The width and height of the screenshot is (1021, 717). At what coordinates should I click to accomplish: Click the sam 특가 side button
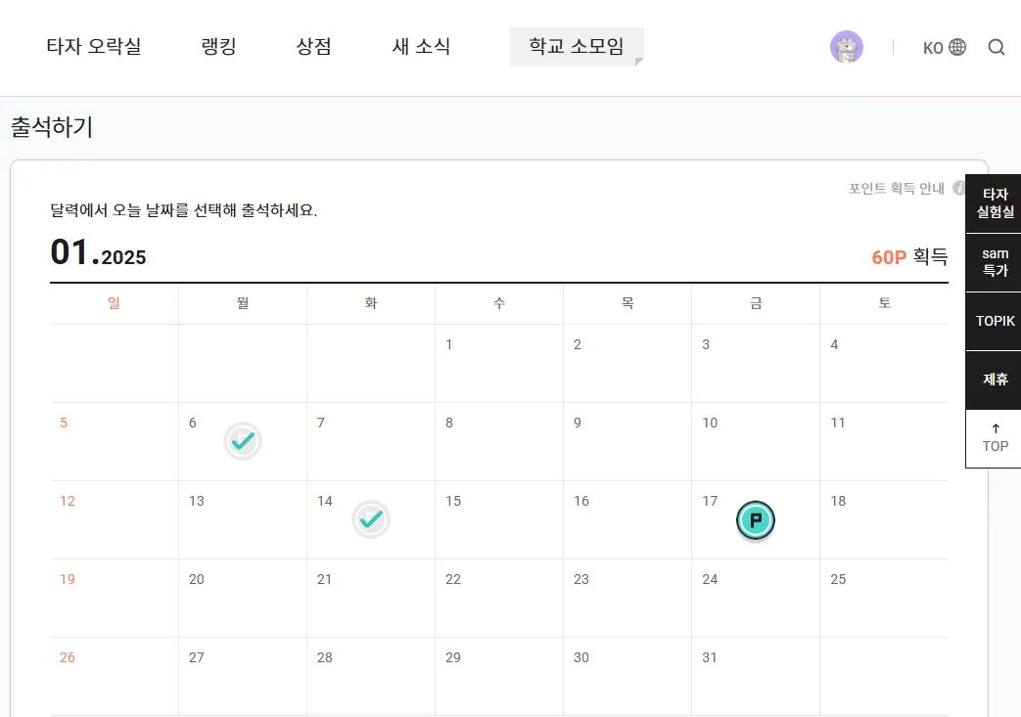click(995, 262)
